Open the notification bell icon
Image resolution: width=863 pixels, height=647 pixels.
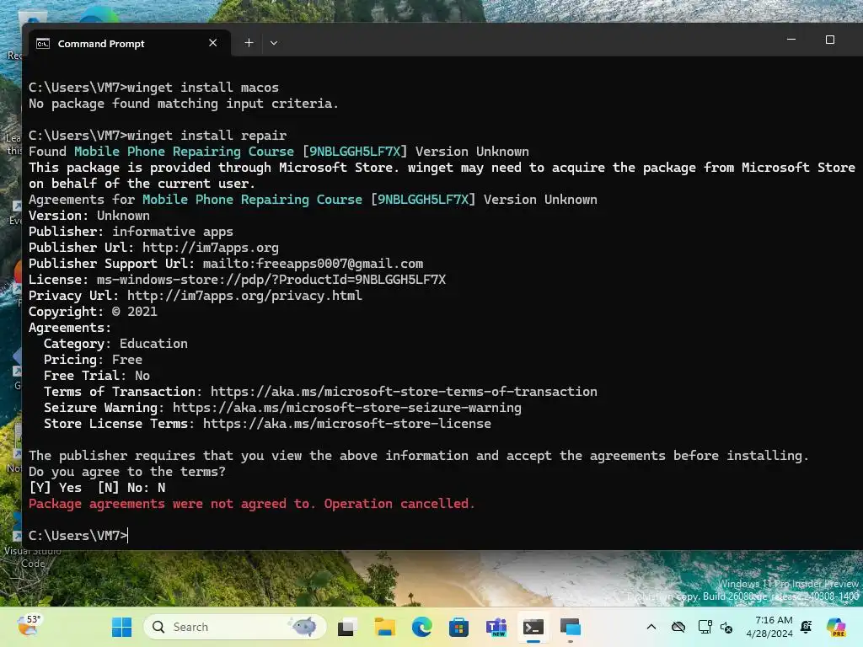[807, 627]
